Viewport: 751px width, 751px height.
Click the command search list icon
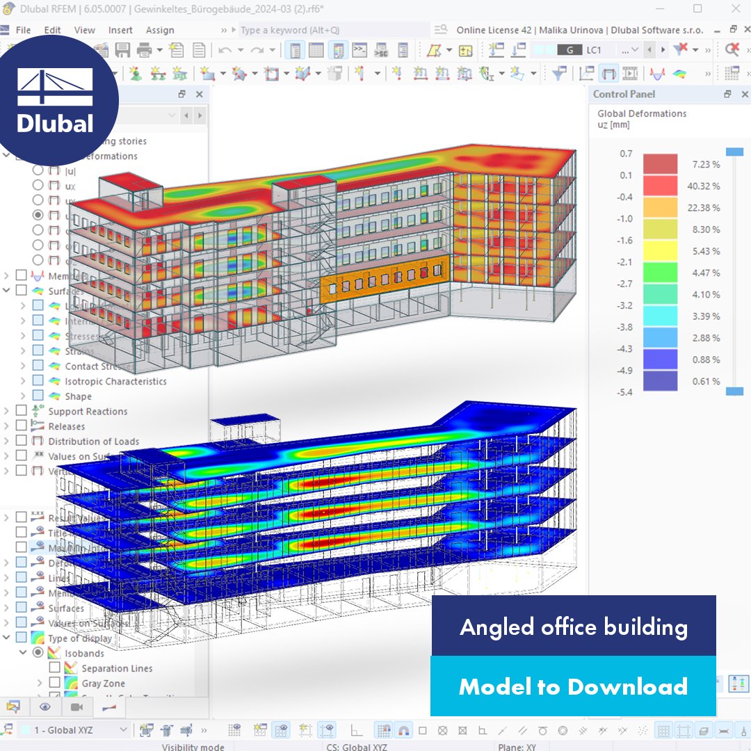pyautogui.click(x=441, y=30)
